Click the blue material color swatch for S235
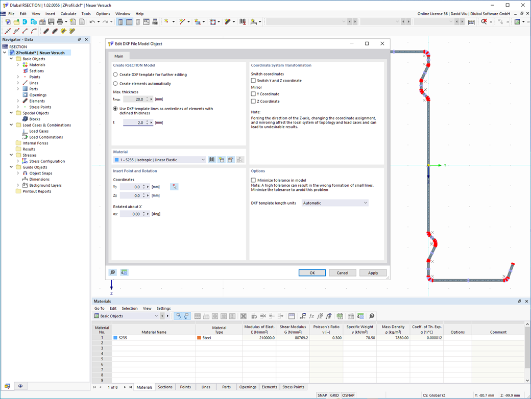 click(x=116, y=337)
